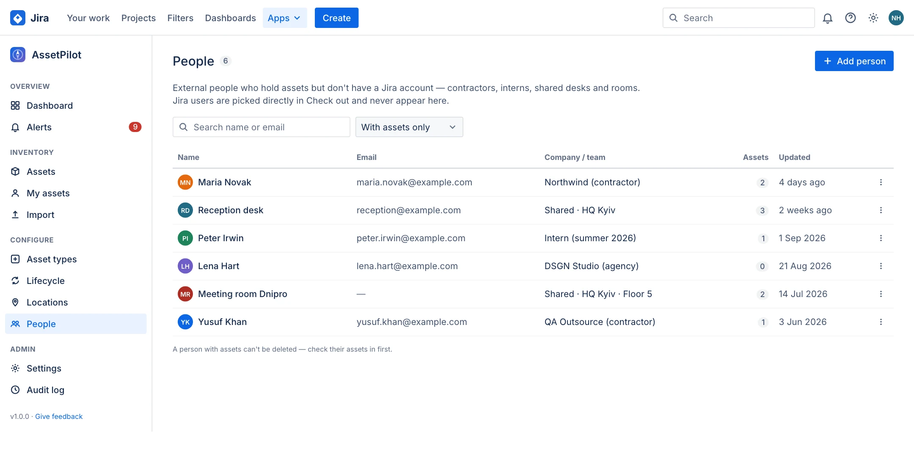The width and height of the screenshot is (914, 457).
Task: Open Alerts in the sidebar
Action: pyautogui.click(x=76, y=127)
